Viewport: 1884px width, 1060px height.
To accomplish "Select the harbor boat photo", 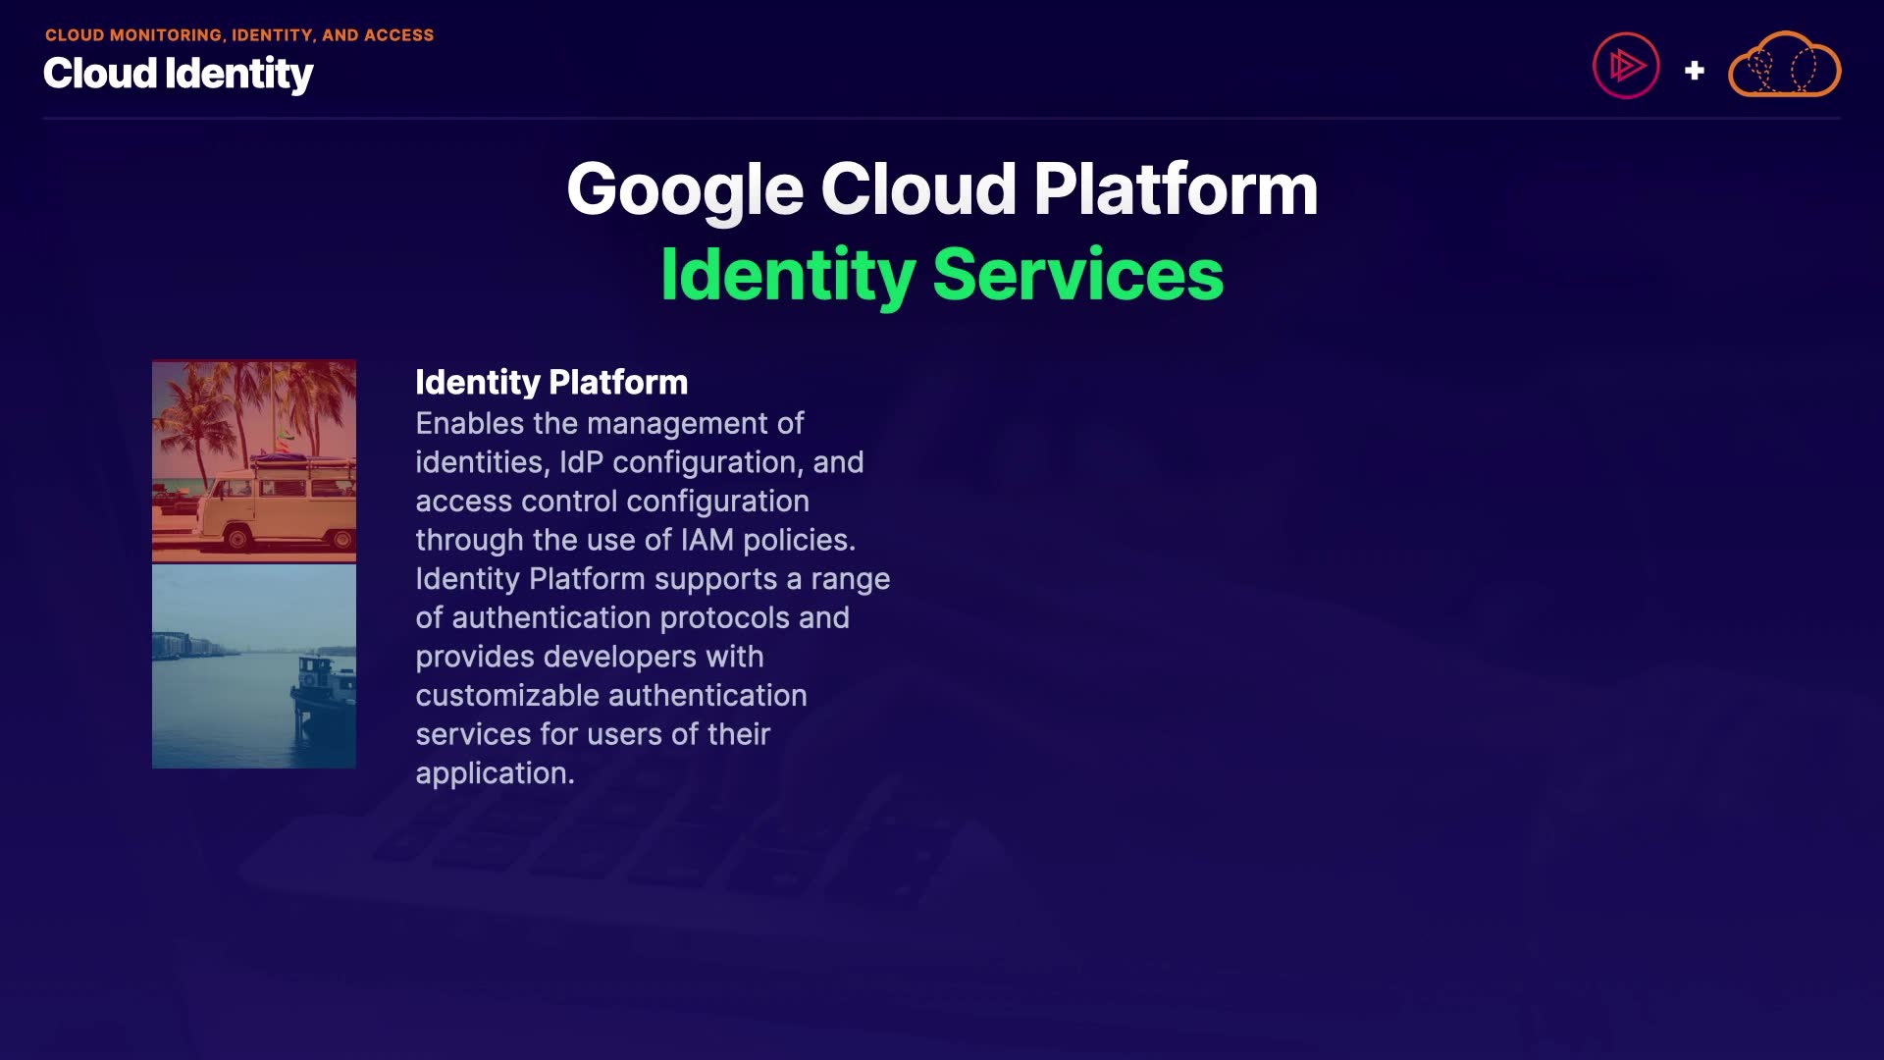I will coord(254,665).
